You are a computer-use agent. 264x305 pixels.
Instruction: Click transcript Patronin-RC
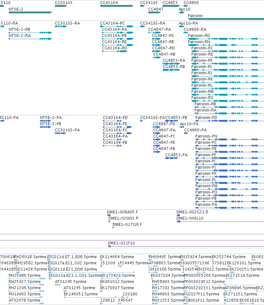(x=202, y=48)
